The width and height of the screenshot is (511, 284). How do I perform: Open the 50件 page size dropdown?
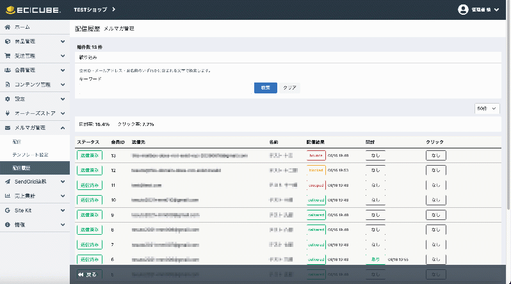tap(487, 109)
